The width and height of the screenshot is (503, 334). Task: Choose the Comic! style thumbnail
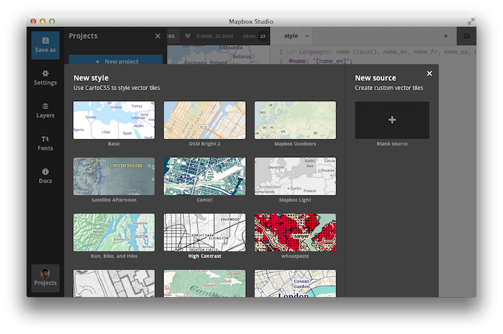[204, 176]
